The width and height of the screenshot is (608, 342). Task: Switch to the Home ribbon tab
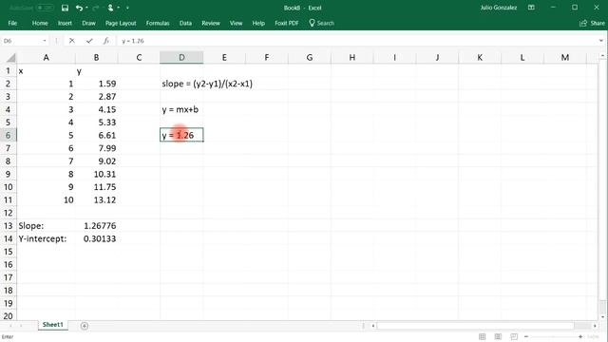(40, 23)
